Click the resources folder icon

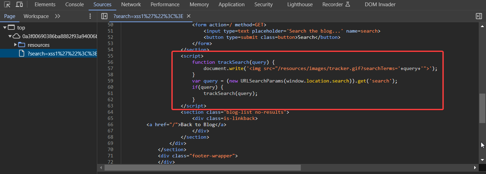pos(22,45)
